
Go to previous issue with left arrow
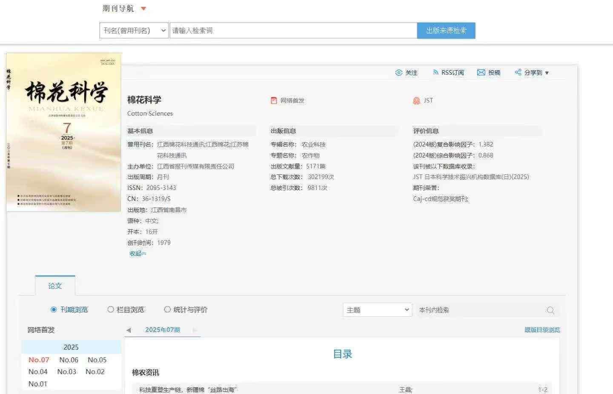point(129,330)
